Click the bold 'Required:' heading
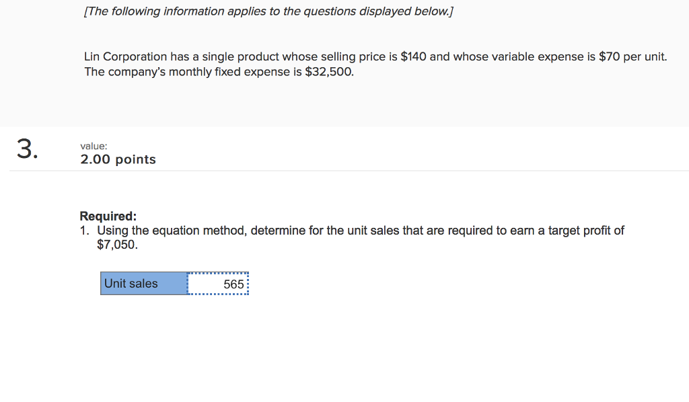689x402 pixels. coord(108,216)
